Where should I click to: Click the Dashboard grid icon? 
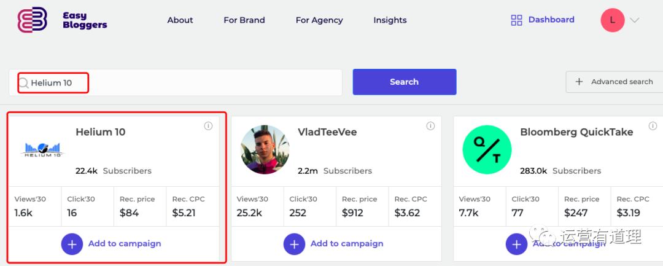point(516,20)
